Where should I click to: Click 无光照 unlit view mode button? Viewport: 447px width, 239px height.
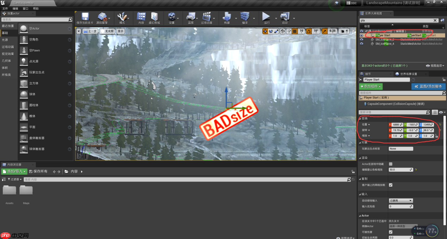107,31
